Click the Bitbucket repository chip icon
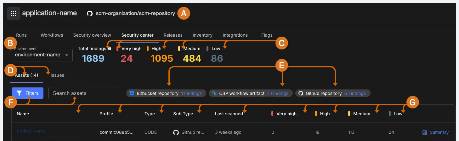Viewport: 459px width, 141px height. (x=132, y=93)
